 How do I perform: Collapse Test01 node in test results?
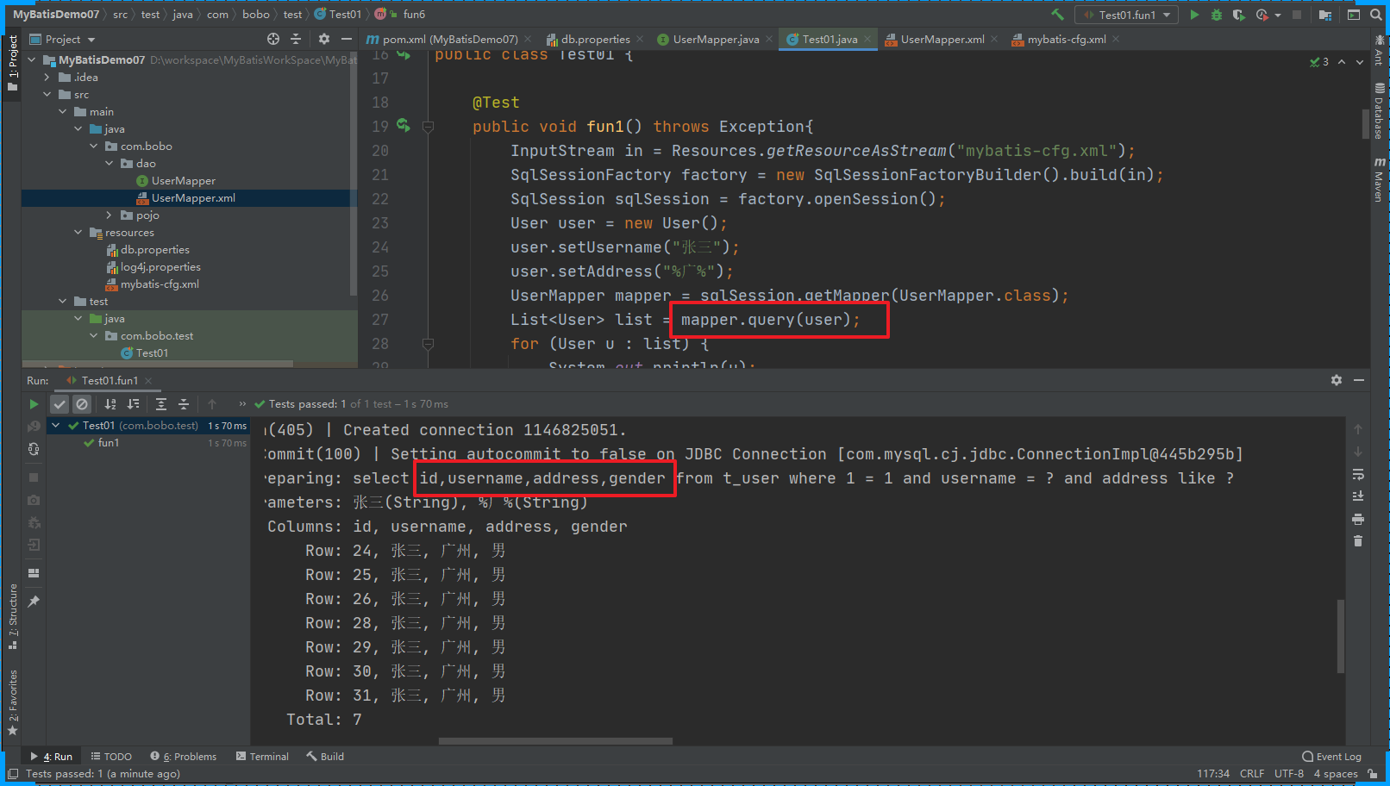pos(56,426)
